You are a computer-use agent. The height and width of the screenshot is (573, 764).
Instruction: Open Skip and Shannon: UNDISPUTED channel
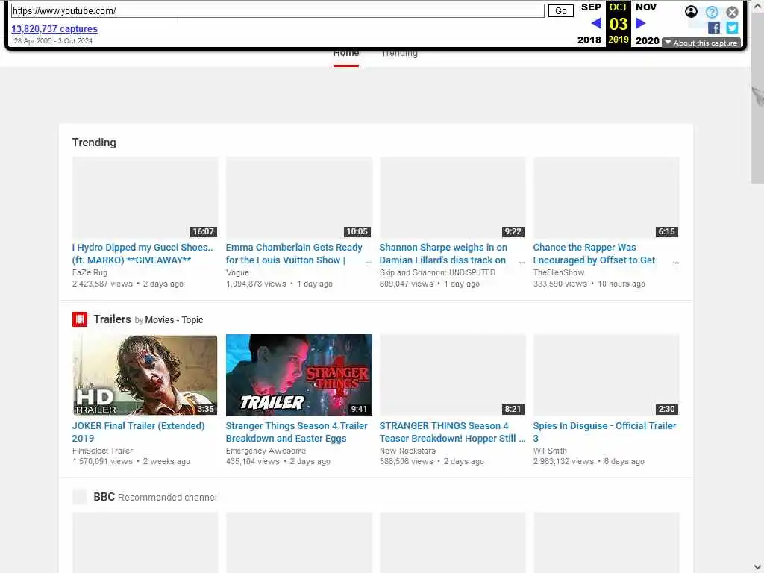click(437, 272)
